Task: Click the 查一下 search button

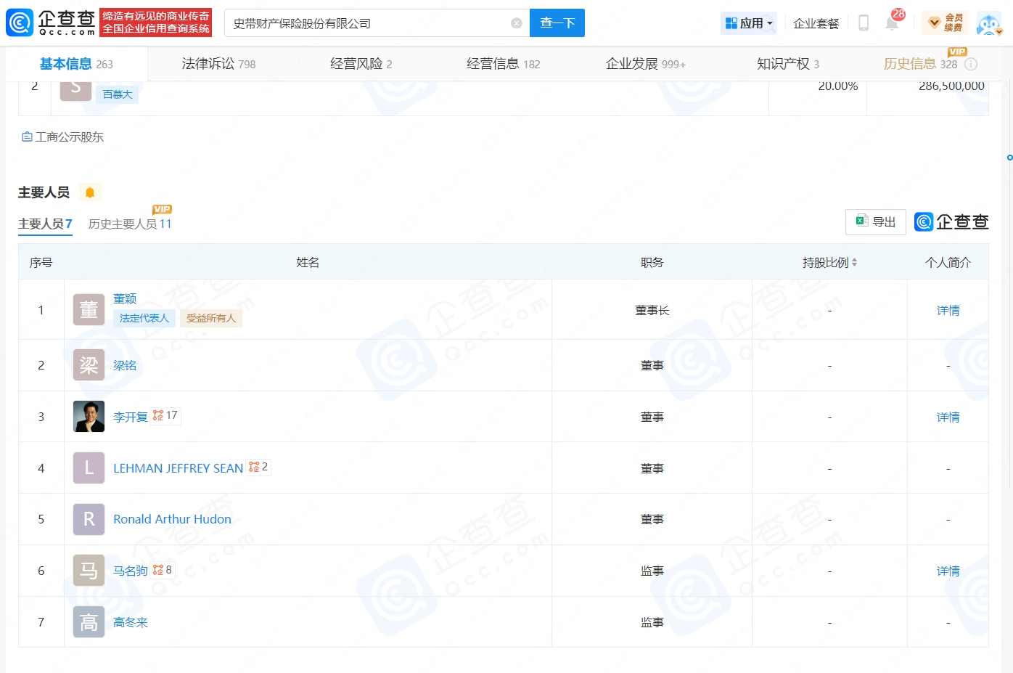Action: coord(557,23)
